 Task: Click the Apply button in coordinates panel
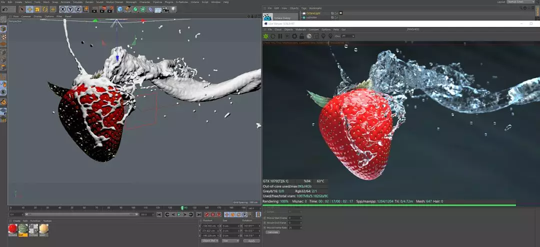tap(251, 241)
